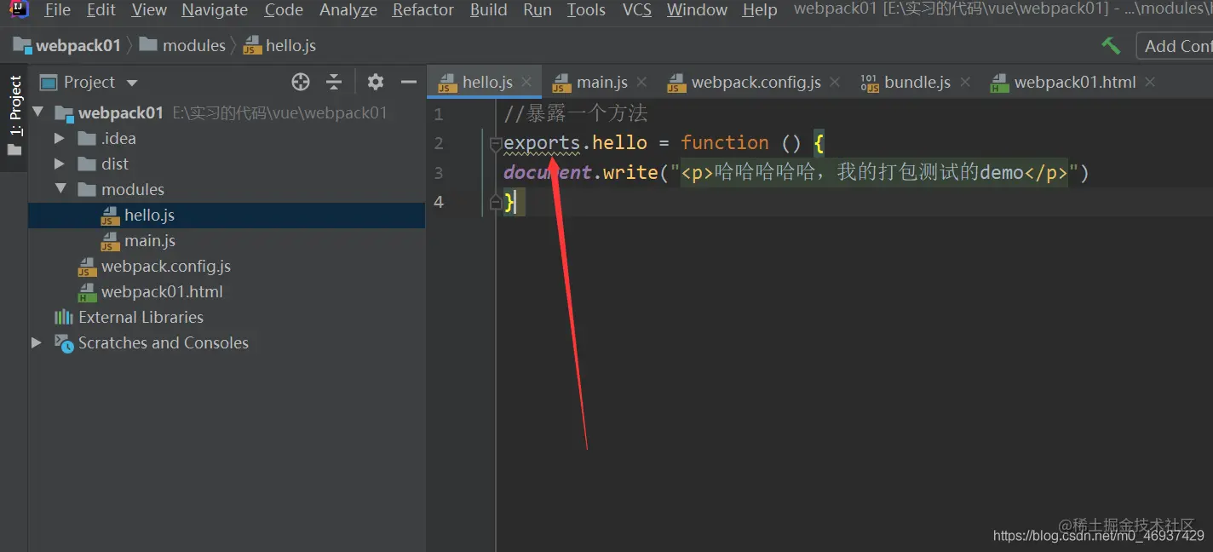Click the word function in line 2

724,143
